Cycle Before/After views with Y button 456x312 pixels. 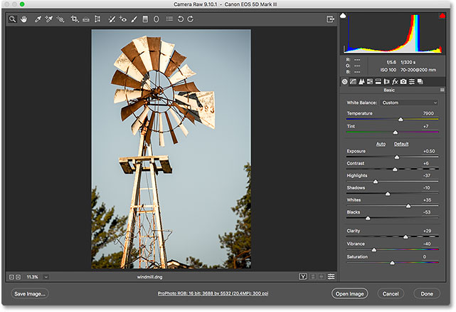pyautogui.click(x=303, y=277)
